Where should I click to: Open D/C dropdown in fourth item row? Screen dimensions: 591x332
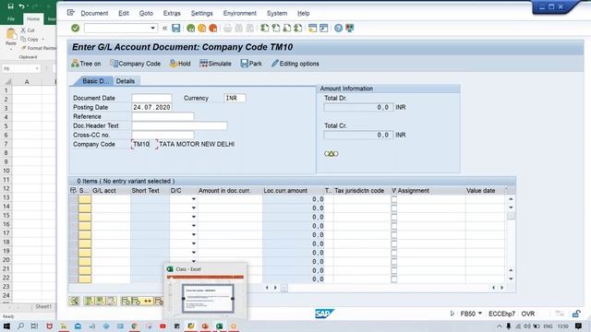(x=194, y=225)
